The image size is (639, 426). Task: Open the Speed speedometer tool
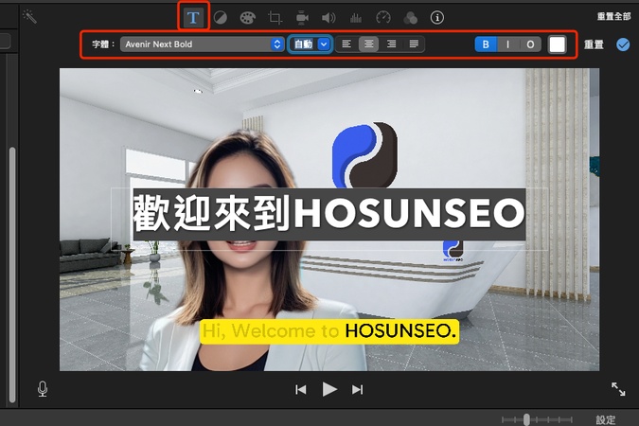383,17
